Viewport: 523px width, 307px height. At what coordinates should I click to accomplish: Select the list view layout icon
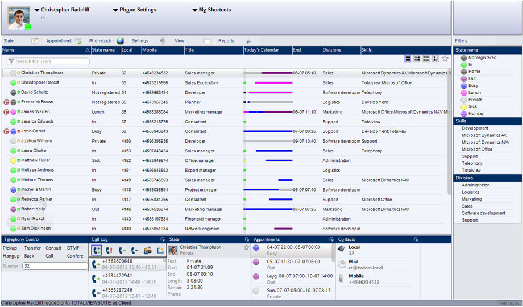tap(407, 59)
